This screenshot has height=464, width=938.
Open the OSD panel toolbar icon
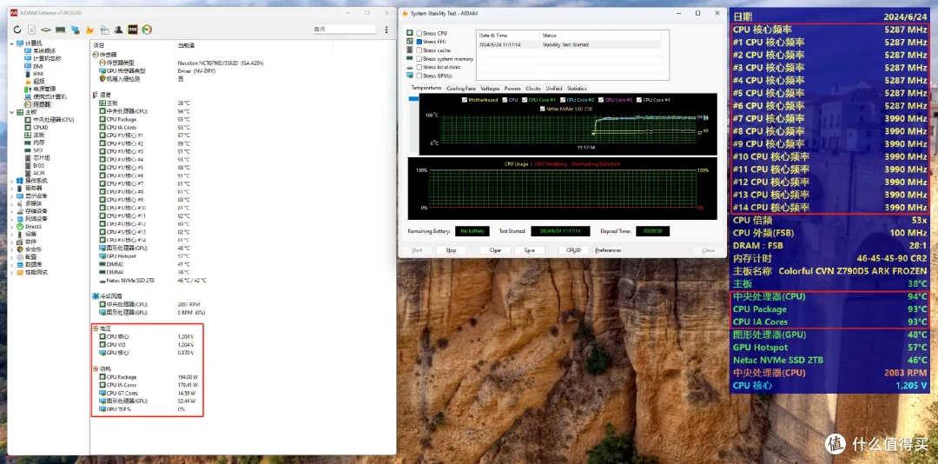pos(133,30)
